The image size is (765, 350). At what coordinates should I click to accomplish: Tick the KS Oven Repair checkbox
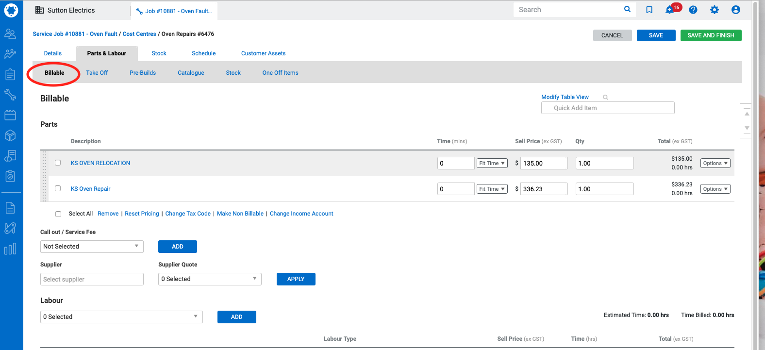tap(58, 188)
